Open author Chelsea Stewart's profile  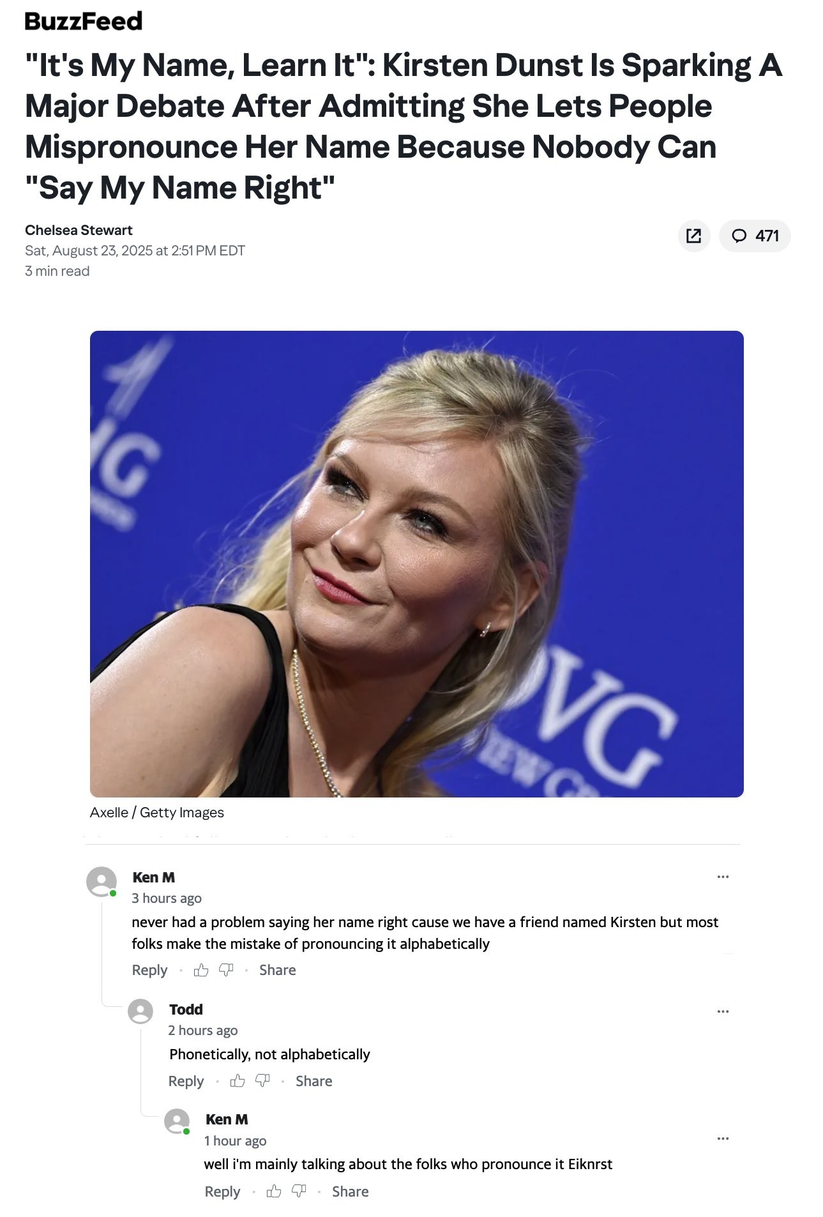[79, 230]
